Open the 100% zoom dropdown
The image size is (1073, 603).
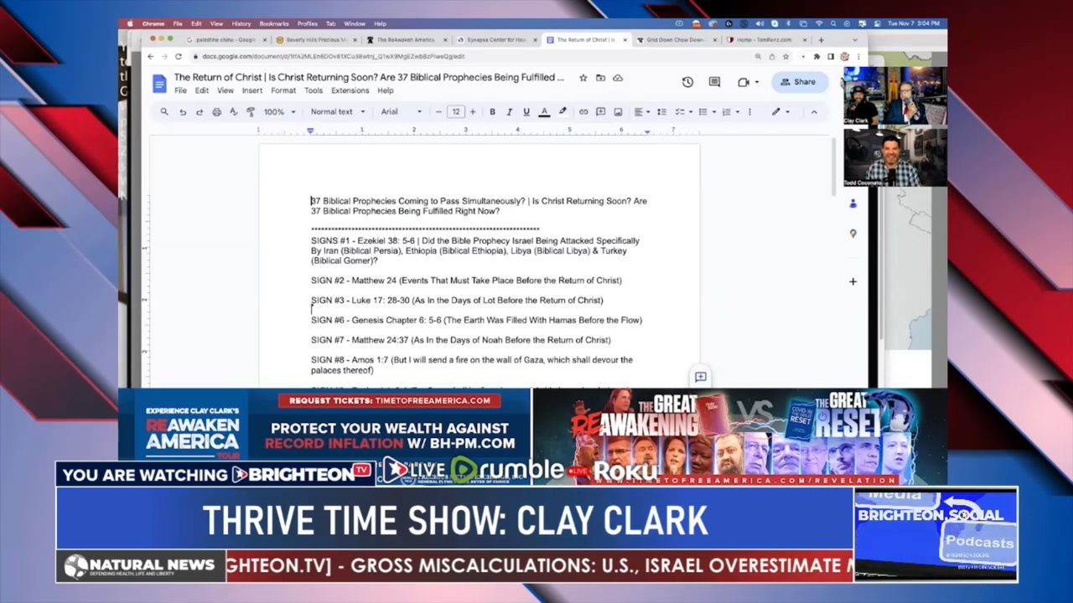coord(279,112)
